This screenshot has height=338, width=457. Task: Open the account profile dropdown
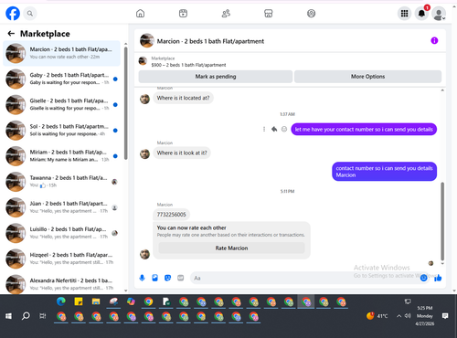(439, 14)
